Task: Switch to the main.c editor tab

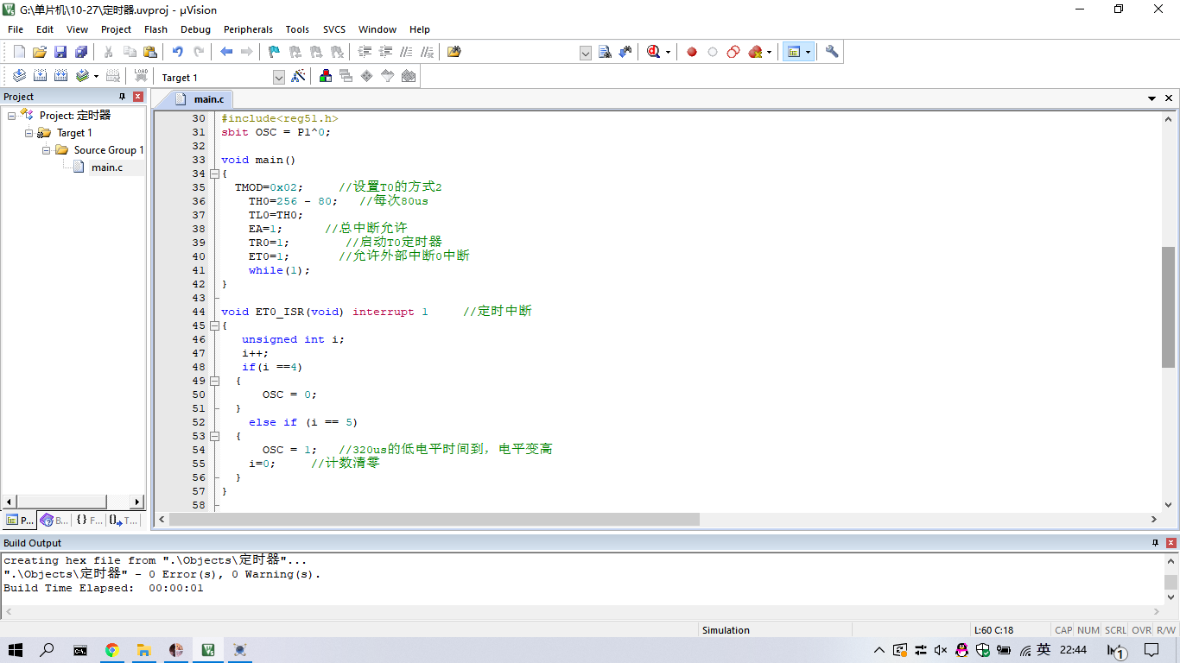Action: click(x=208, y=99)
